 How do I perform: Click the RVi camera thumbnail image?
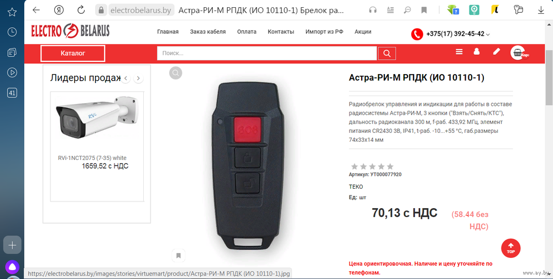point(97,118)
